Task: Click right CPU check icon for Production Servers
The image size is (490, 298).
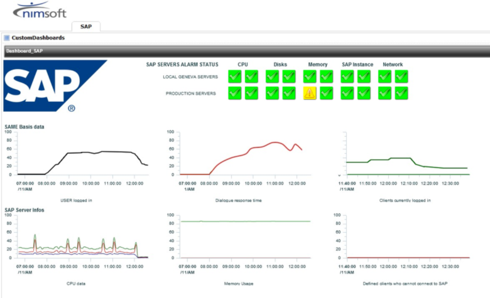Action: pos(251,93)
